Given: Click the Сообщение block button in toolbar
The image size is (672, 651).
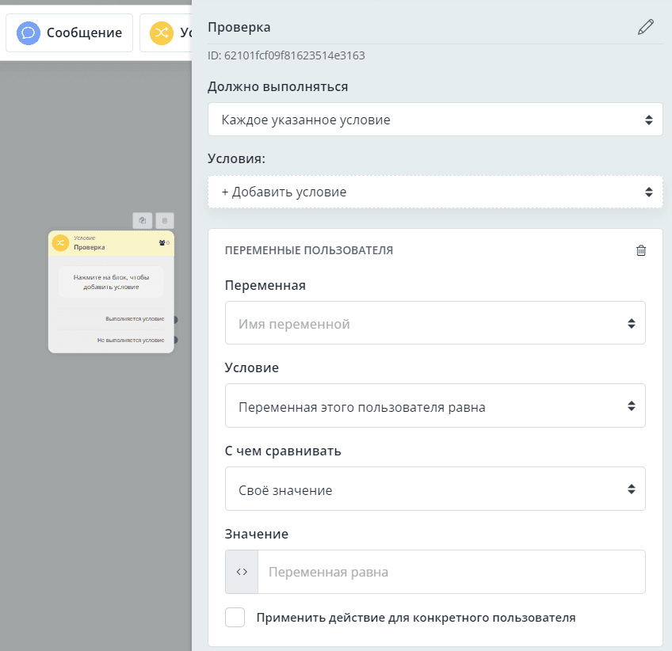Looking at the screenshot, I should (x=69, y=32).
